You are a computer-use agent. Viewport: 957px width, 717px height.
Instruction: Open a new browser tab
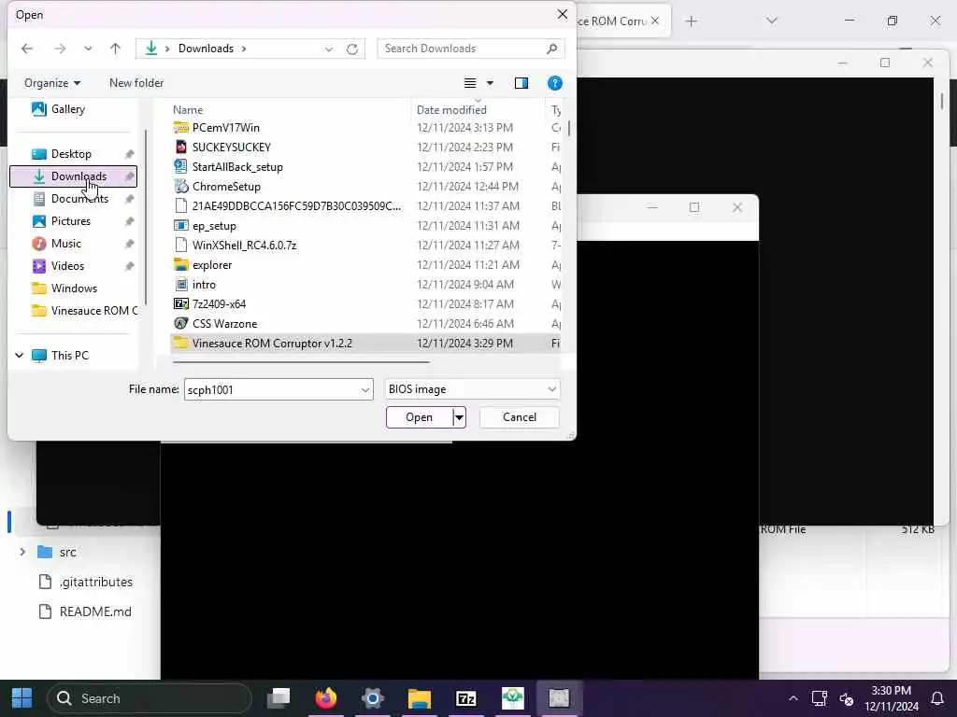(691, 21)
